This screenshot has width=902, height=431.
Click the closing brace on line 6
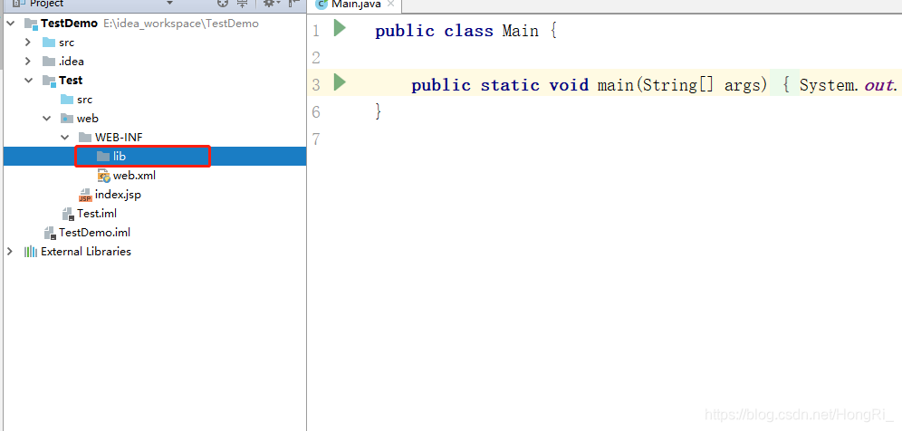coord(378,111)
